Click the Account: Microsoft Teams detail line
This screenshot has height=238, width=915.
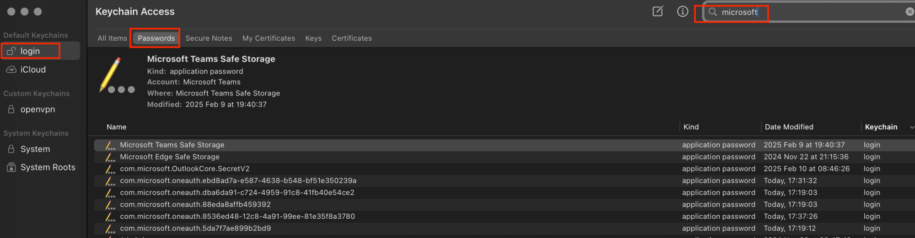(x=194, y=82)
